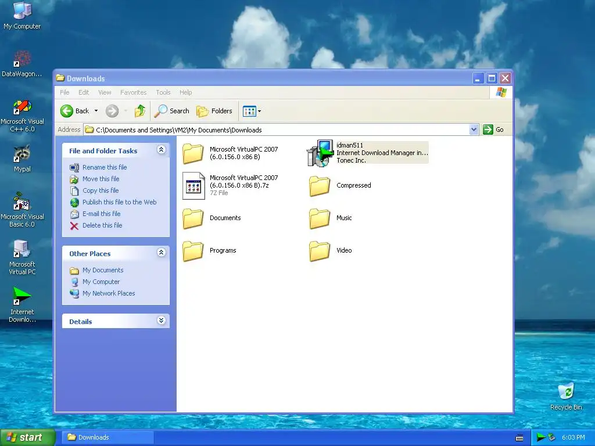Click the Go button next to address
This screenshot has height=446, width=595.
(x=493, y=130)
